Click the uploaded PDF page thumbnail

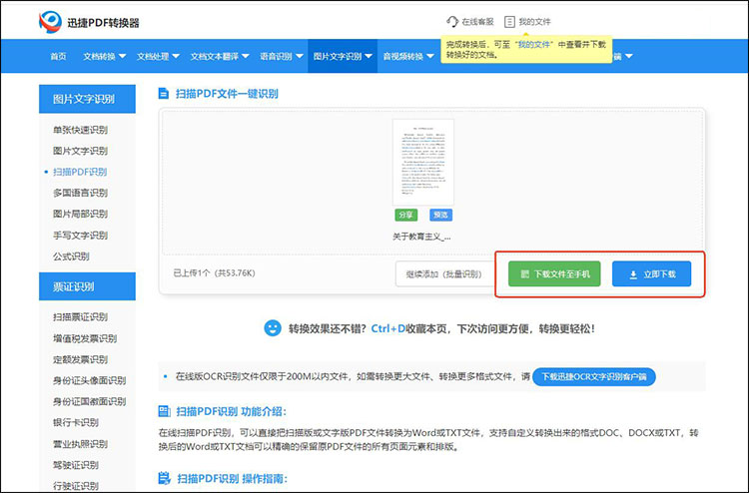pos(423,162)
